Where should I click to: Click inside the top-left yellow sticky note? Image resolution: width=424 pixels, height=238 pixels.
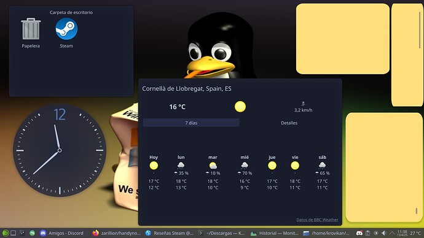(343, 39)
